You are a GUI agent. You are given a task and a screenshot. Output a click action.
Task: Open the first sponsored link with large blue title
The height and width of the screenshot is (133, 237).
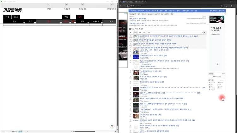[138, 19]
